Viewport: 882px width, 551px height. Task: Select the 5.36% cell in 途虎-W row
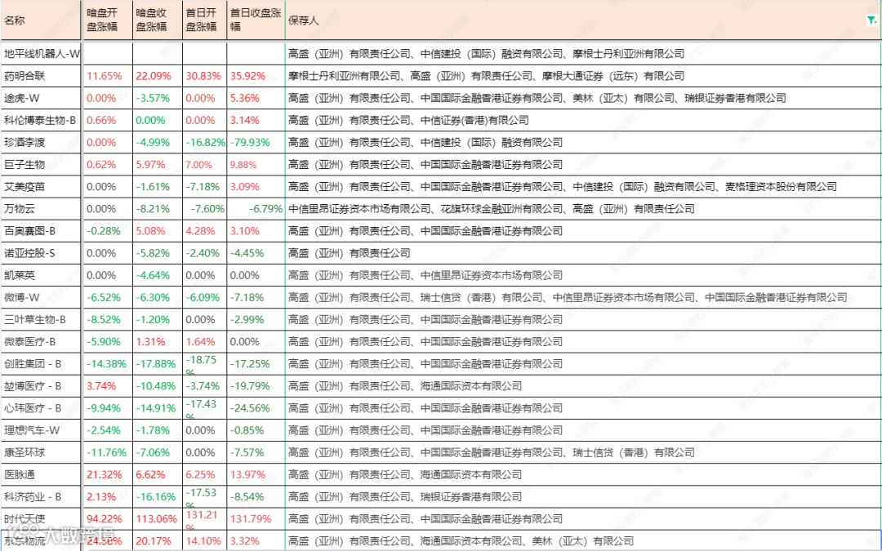(x=256, y=99)
